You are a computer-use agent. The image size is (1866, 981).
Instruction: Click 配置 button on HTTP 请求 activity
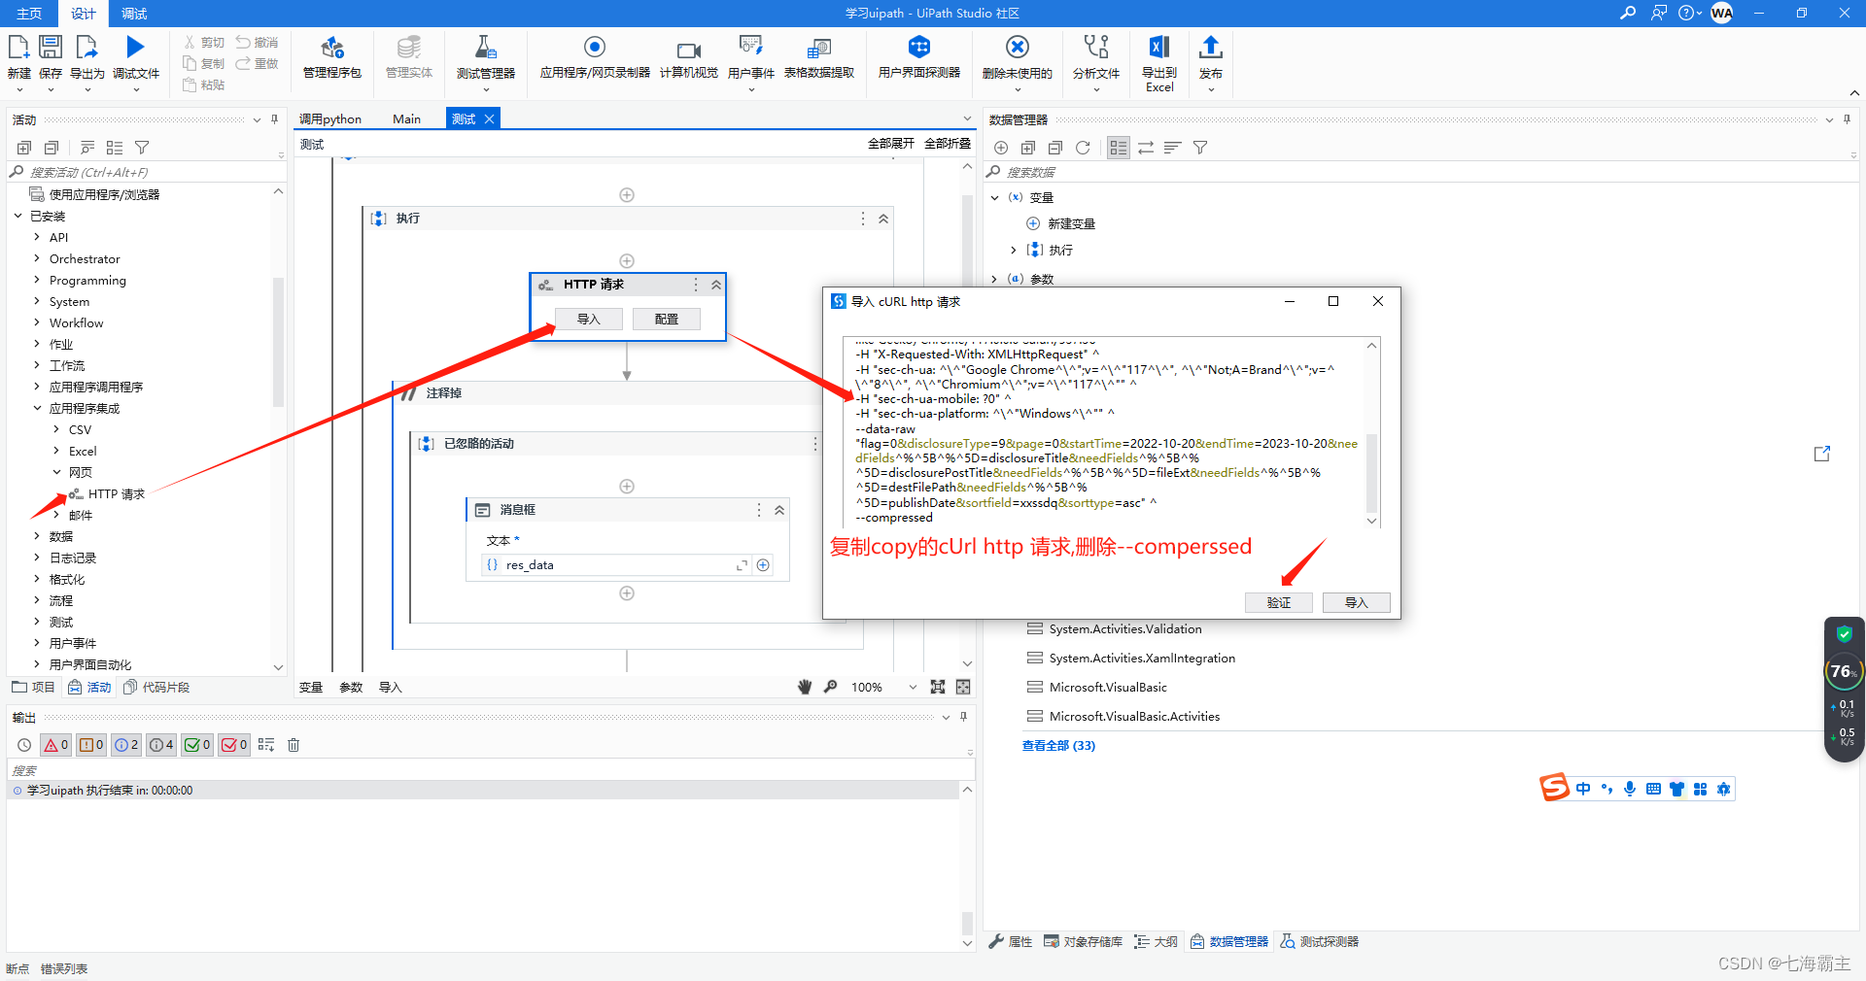coord(667,319)
